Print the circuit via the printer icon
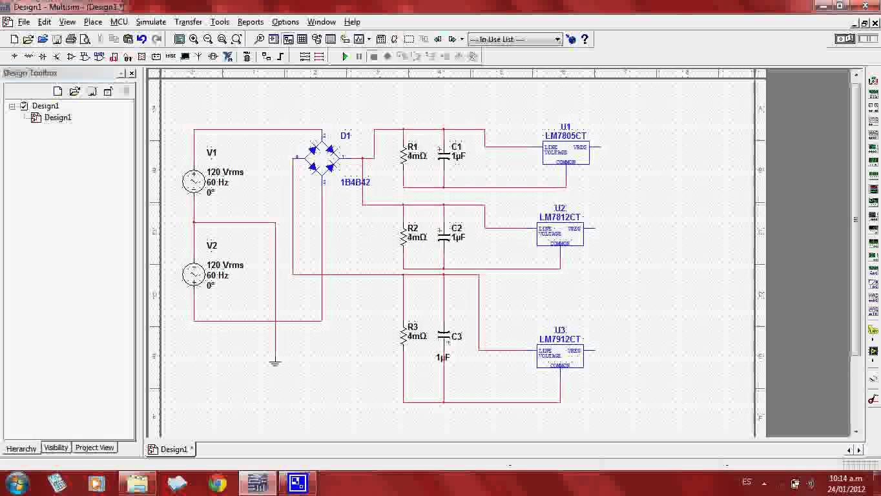 tap(71, 39)
